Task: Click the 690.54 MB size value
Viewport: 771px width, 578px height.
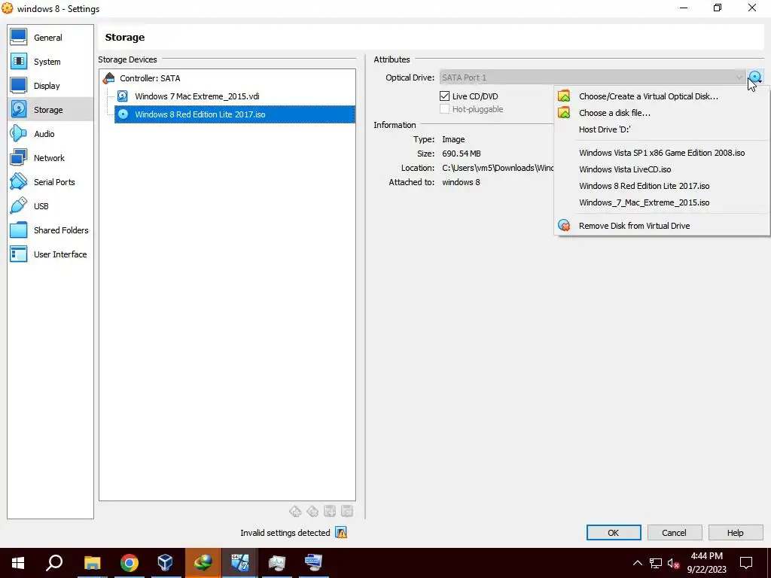Action: (x=462, y=154)
